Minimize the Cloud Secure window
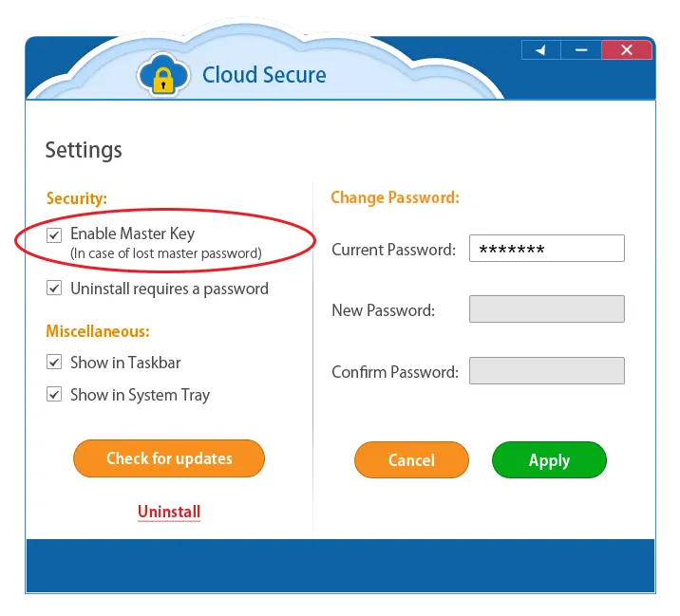The width and height of the screenshot is (680, 616). [581, 50]
